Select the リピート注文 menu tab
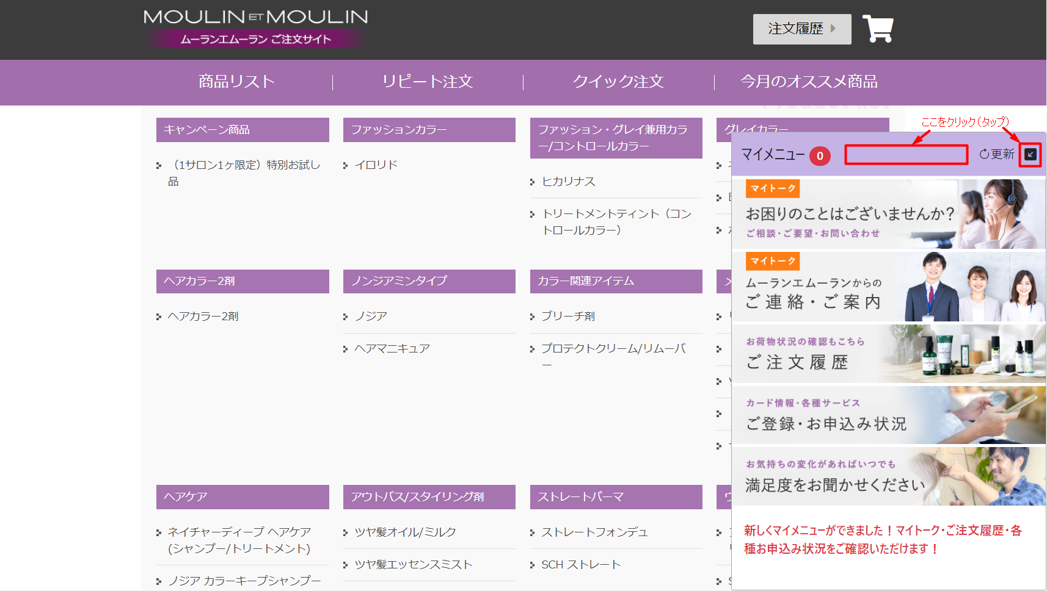 pos(428,82)
